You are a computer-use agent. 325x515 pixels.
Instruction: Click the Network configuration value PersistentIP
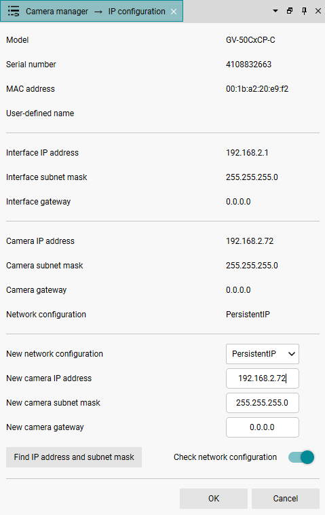coord(248,315)
